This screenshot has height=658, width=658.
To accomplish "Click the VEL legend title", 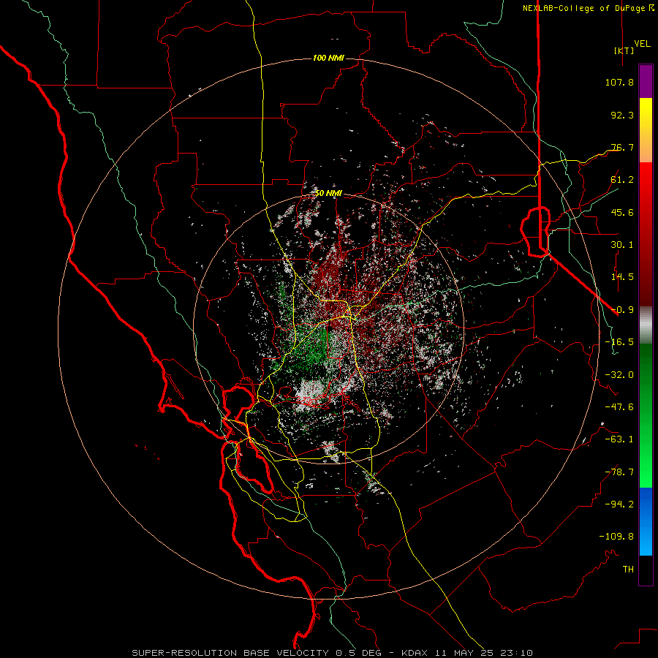I will pyautogui.click(x=642, y=44).
